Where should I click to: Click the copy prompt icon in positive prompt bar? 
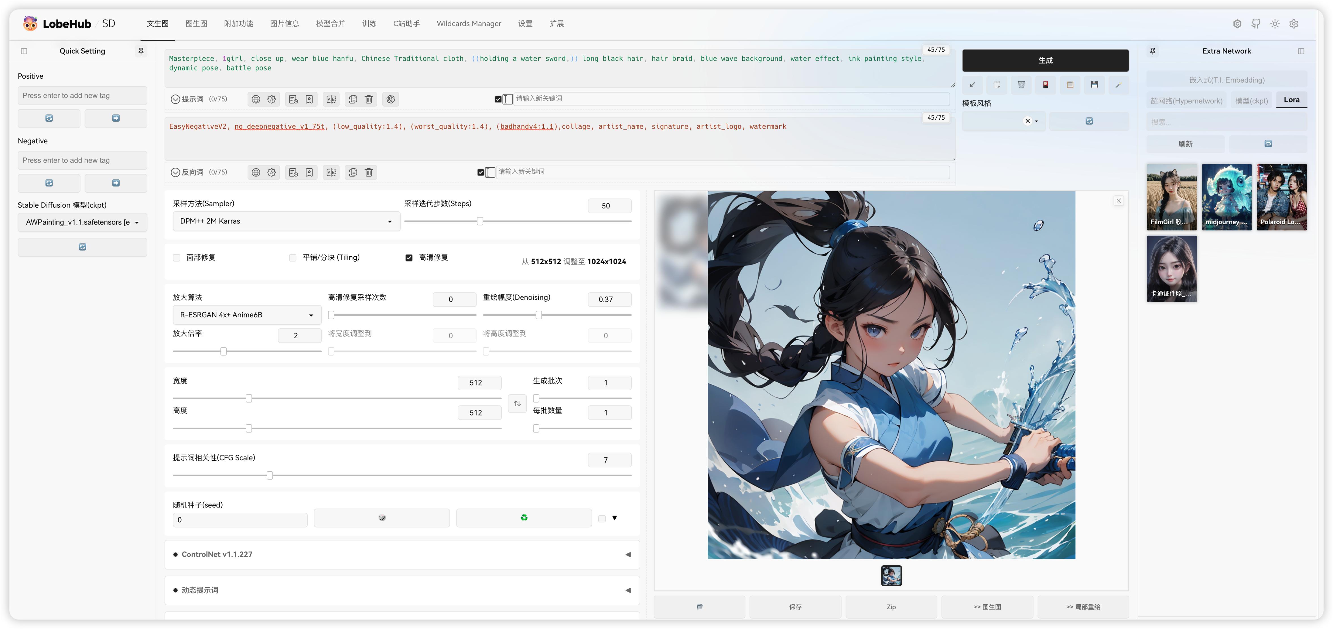point(353,100)
